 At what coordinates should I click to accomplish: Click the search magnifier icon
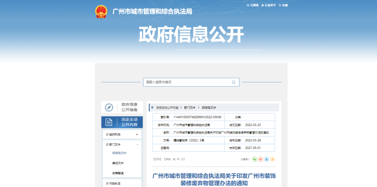(234, 82)
